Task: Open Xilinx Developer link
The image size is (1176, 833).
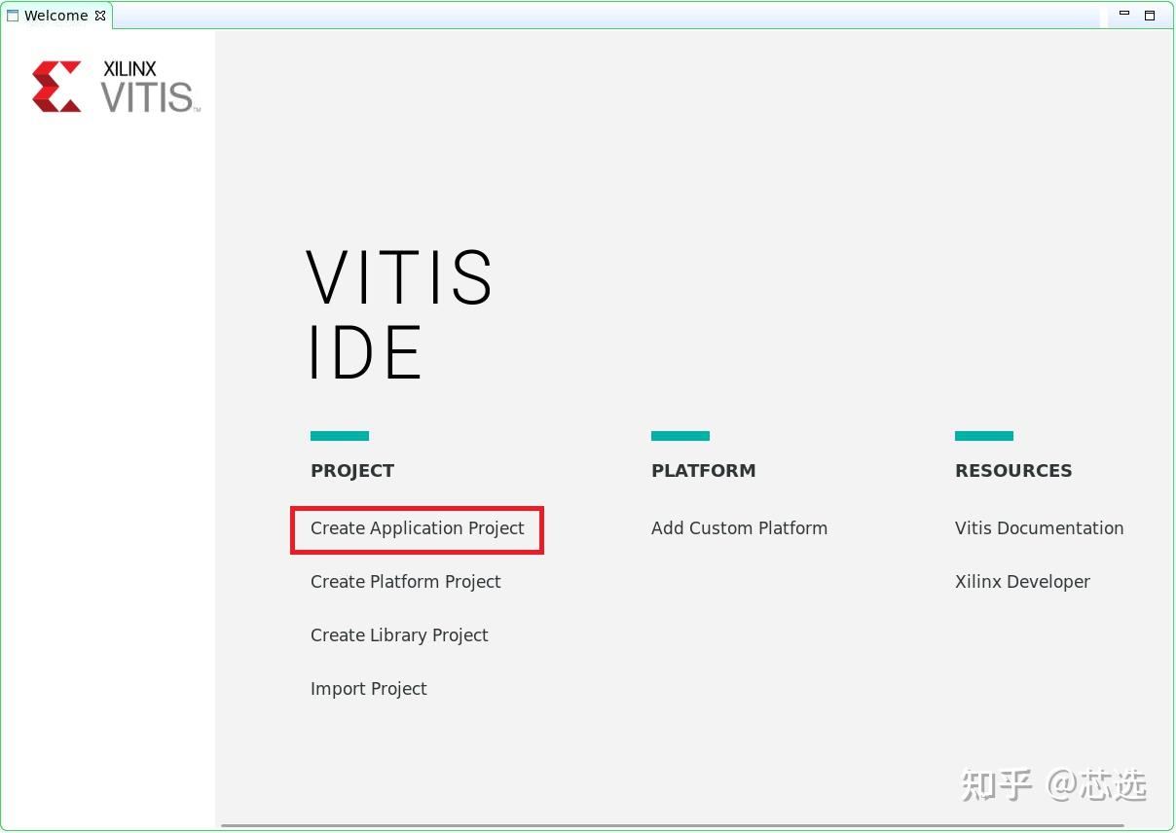Action: coord(1022,582)
